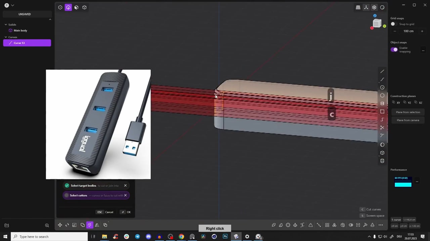Select the Cylinder primitive tool
This screenshot has width=430, height=241.
382,161
